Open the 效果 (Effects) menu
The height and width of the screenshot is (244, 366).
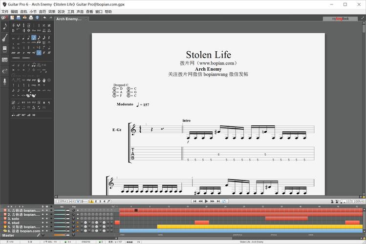(x=52, y=12)
